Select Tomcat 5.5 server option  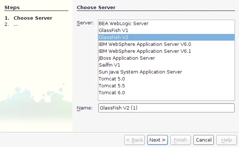(112, 86)
